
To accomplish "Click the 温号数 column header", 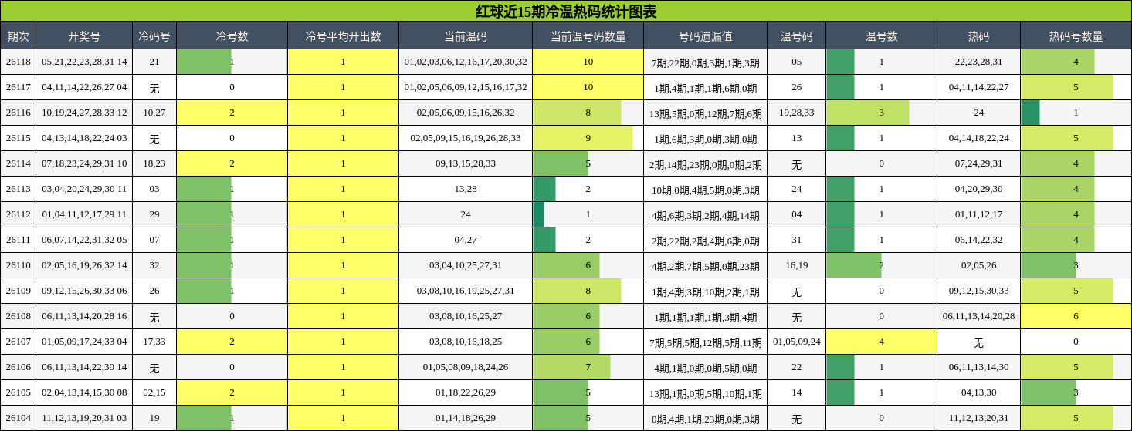I will pos(881,36).
